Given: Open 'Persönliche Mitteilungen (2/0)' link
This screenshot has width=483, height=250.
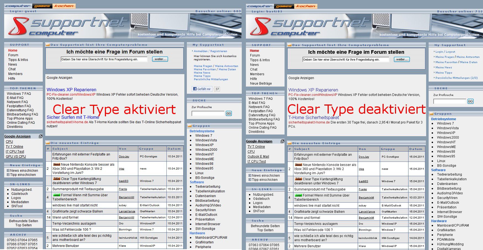Looking at the screenshot, I should click(x=456, y=78).
